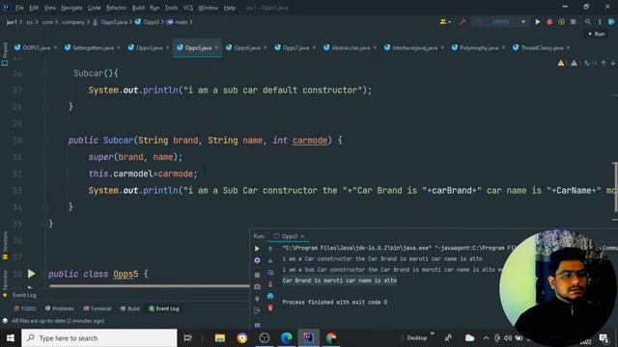Click the grey Stop square in the toolbar
The width and height of the screenshot is (618, 347).
[573, 22]
